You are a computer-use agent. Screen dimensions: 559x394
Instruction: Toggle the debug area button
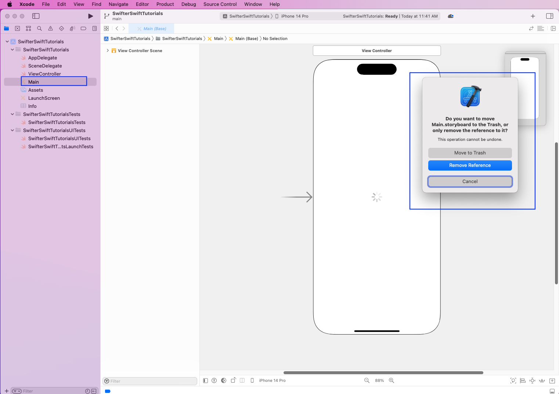point(552,391)
